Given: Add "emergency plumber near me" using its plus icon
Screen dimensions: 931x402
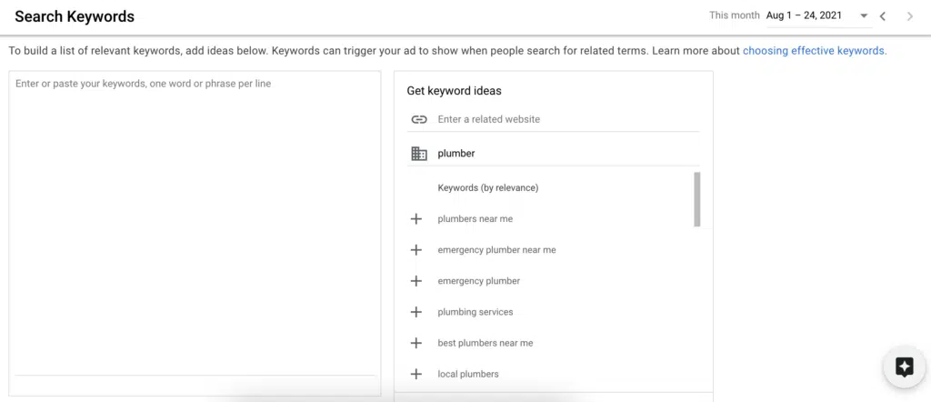Looking at the screenshot, I should [x=416, y=250].
